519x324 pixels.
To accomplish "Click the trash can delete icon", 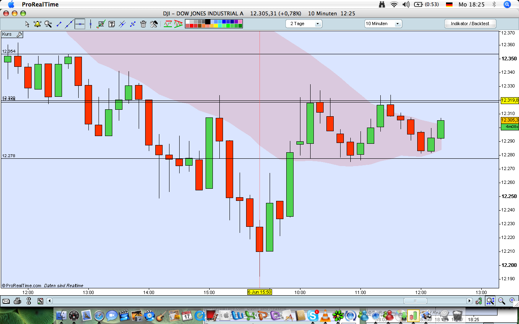I will tap(143, 24).
